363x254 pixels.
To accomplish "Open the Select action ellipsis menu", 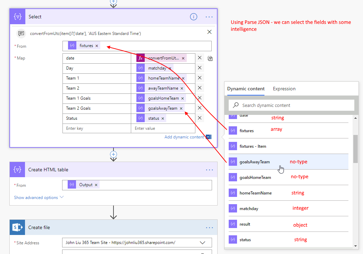I will (x=209, y=17).
